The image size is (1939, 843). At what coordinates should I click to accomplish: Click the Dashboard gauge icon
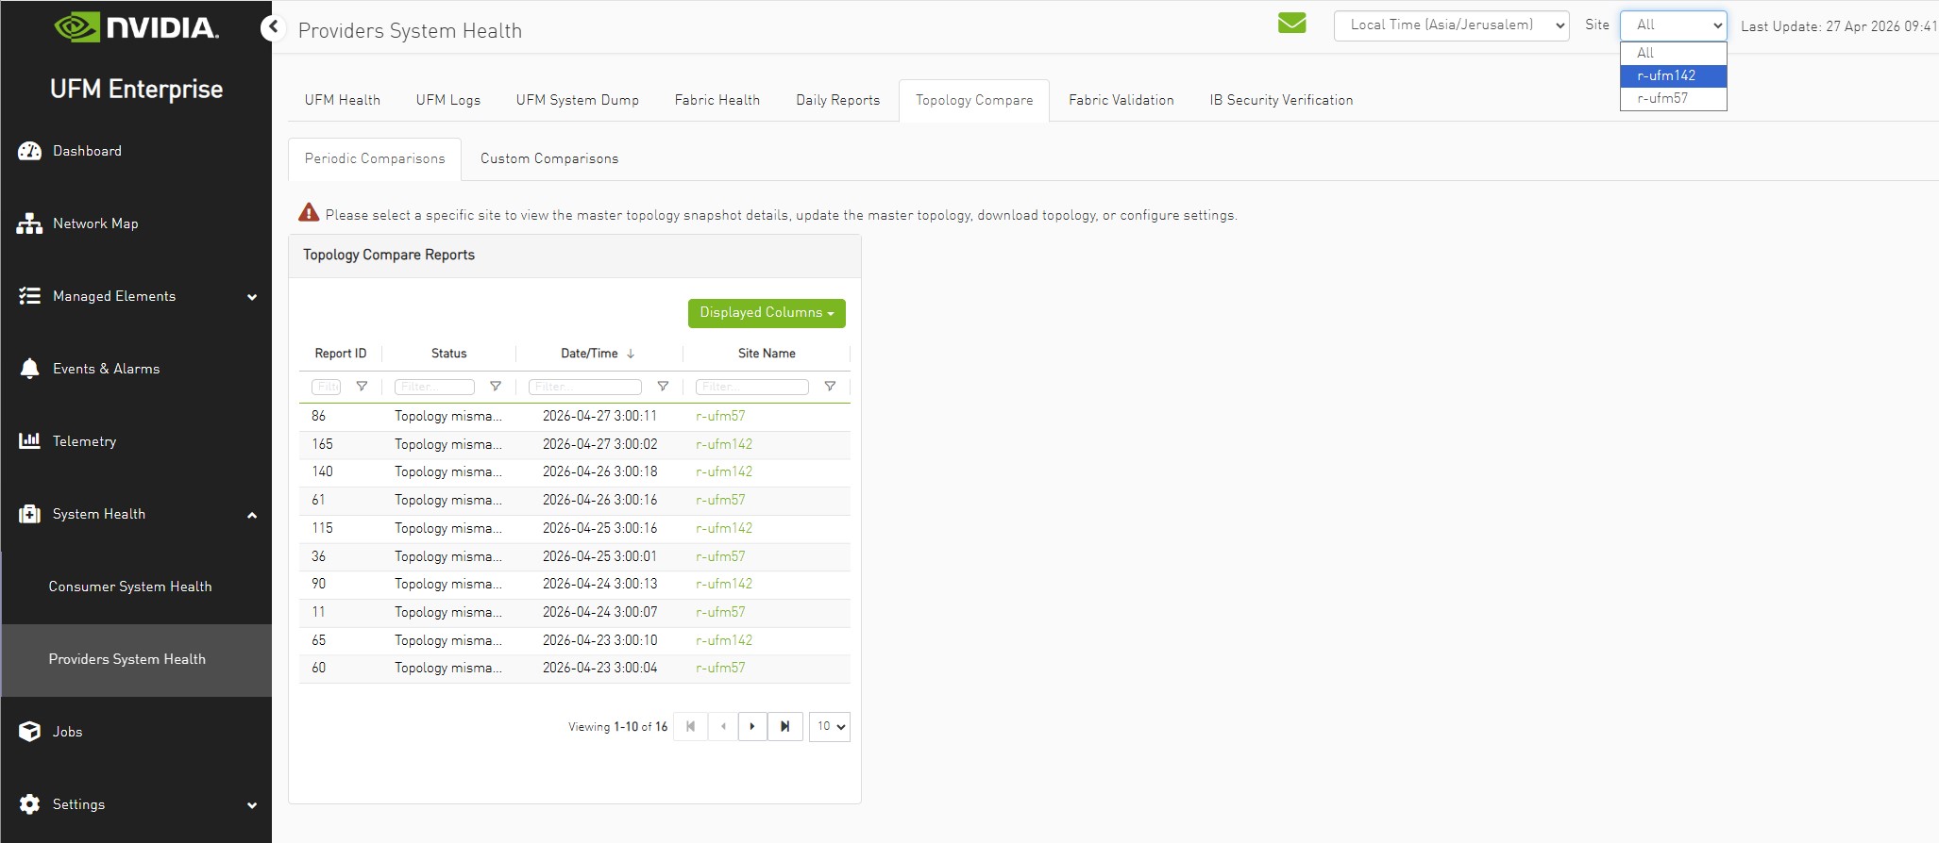(x=30, y=151)
